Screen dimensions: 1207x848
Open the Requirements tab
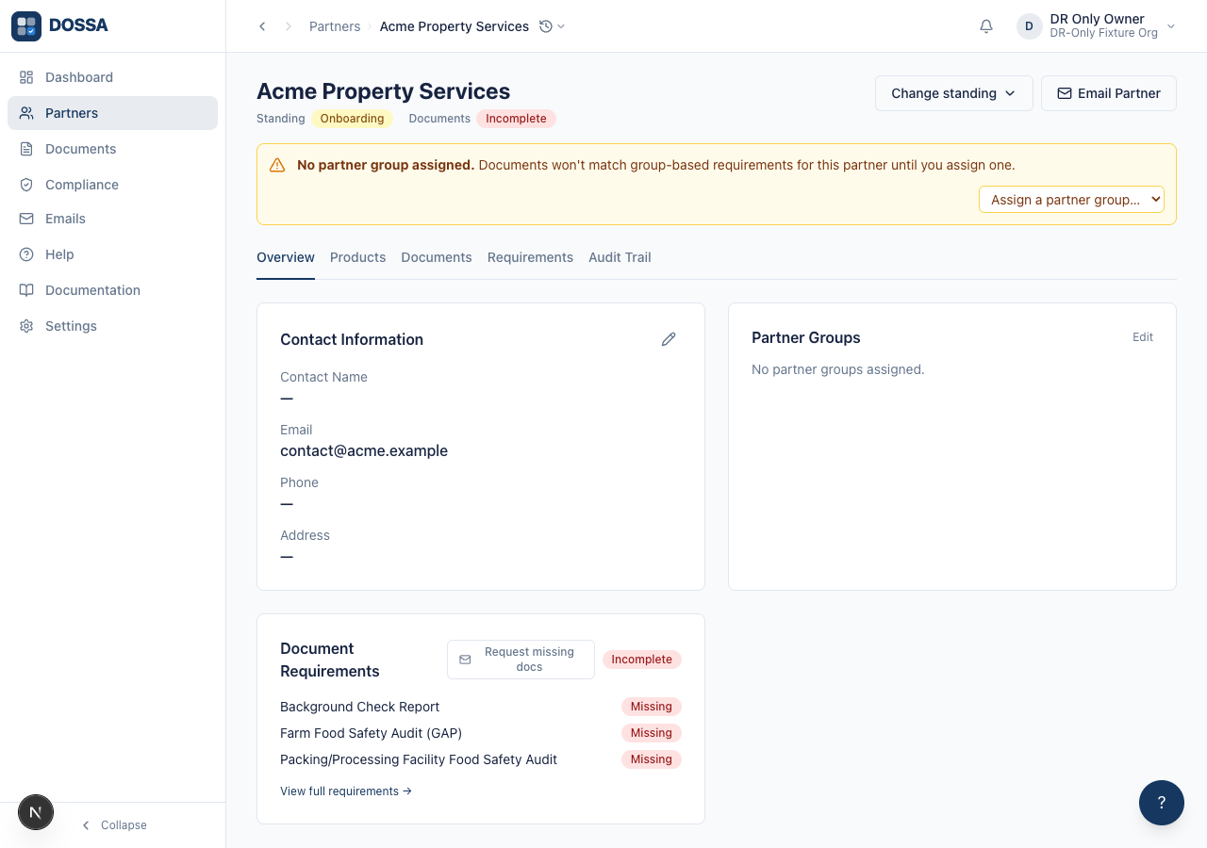[530, 257]
